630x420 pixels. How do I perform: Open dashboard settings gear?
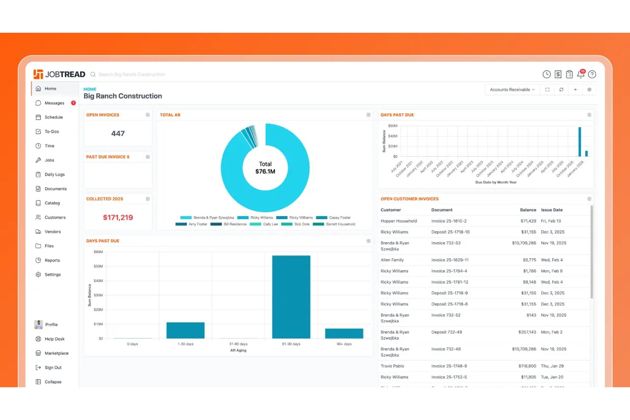click(x=589, y=89)
